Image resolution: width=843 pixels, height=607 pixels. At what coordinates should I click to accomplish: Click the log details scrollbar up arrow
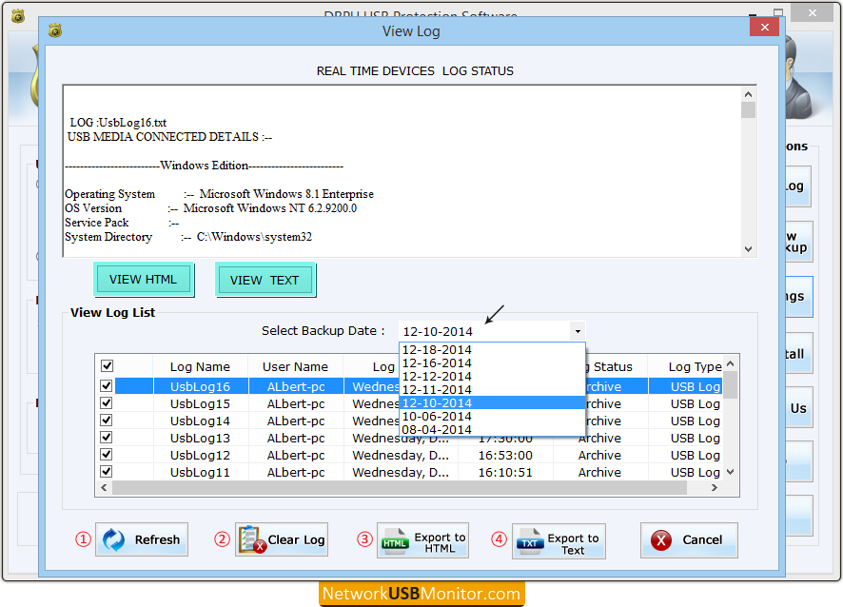(x=748, y=94)
